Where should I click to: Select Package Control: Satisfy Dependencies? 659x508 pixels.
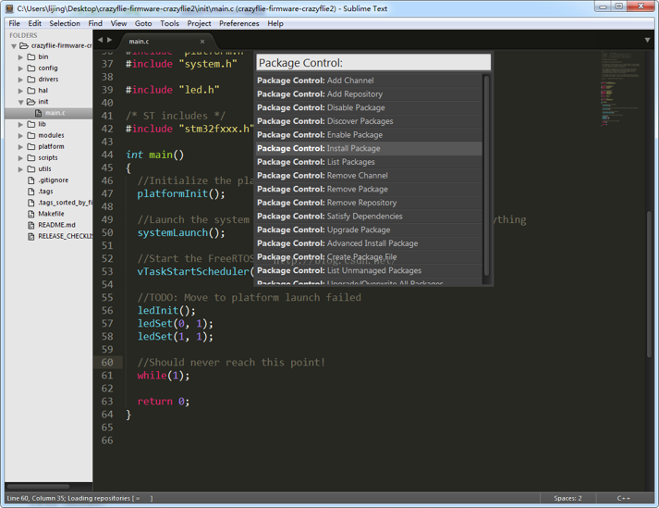pyautogui.click(x=369, y=216)
